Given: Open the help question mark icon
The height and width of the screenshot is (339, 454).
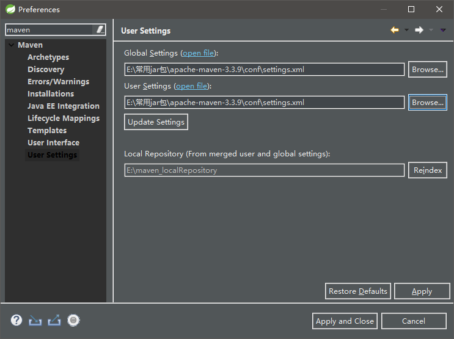Looking at the screenshot, I should pos(16,320).
